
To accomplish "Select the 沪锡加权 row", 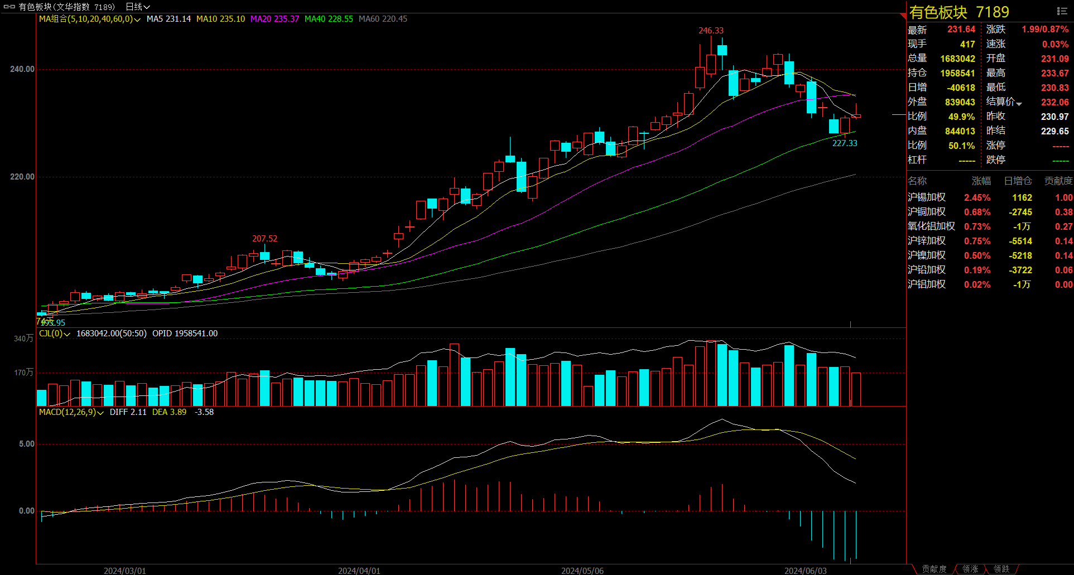I will [x=927, y=197].
